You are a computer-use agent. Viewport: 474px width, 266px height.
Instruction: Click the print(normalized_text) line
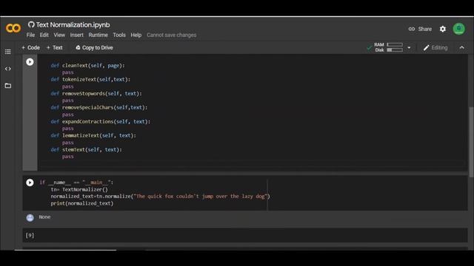coord(82,203)
